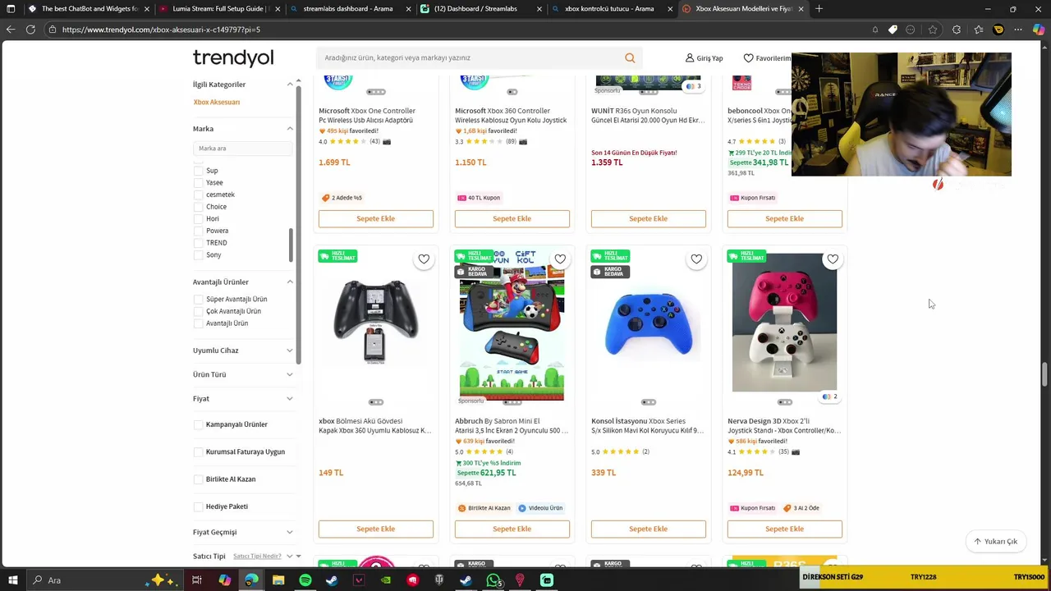
Task: Open NVIDIA app from the taskbar
Action: [386, 580]
